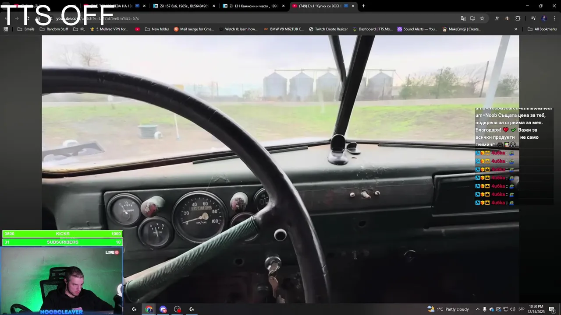Open the Sound Alerts bookmark
The width and height of the screenshot is (561, 315).
pyautogui.click(x=417, y=29)
